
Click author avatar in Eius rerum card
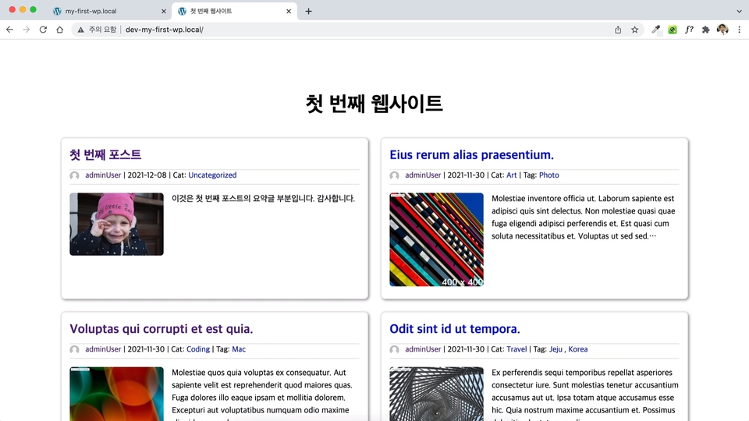395,175
